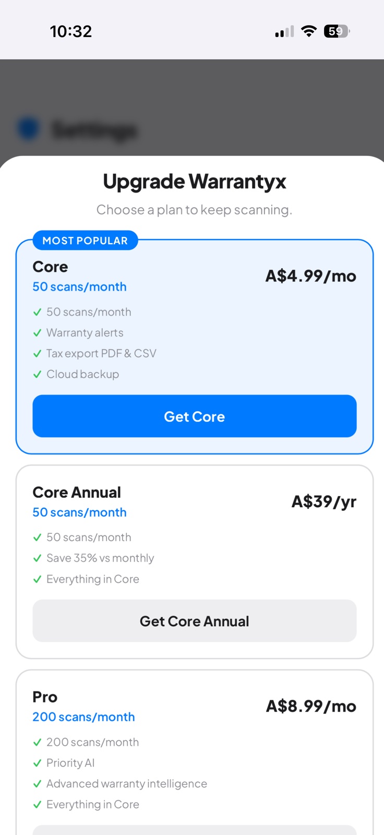
Task: Tap the blue app icon next to Settings
Action: [x=29, y=129]
